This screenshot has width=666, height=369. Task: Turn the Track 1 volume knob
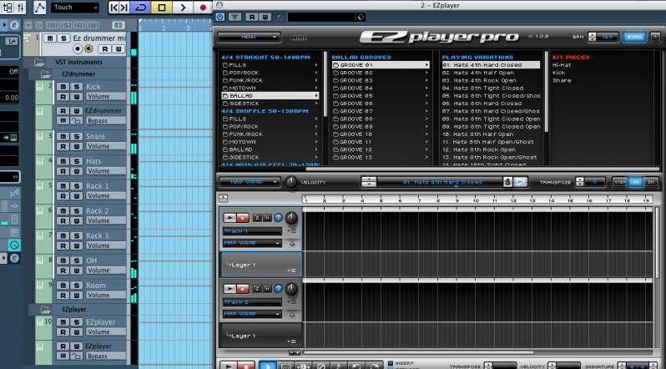point(291,218)
